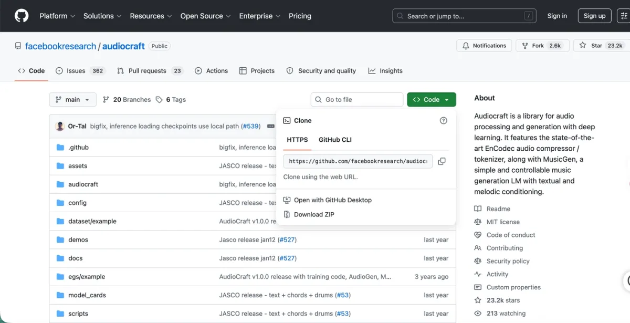The height and width of the screenshot is (323, 630).
Task: Click the .github folder icon
Action: 60,148
